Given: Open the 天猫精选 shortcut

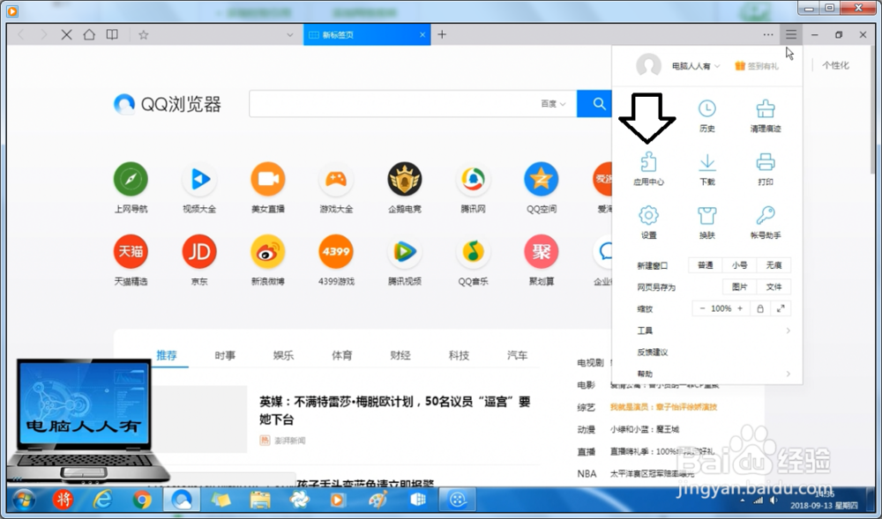Looking at the screenshot, I should pos(131,260).
